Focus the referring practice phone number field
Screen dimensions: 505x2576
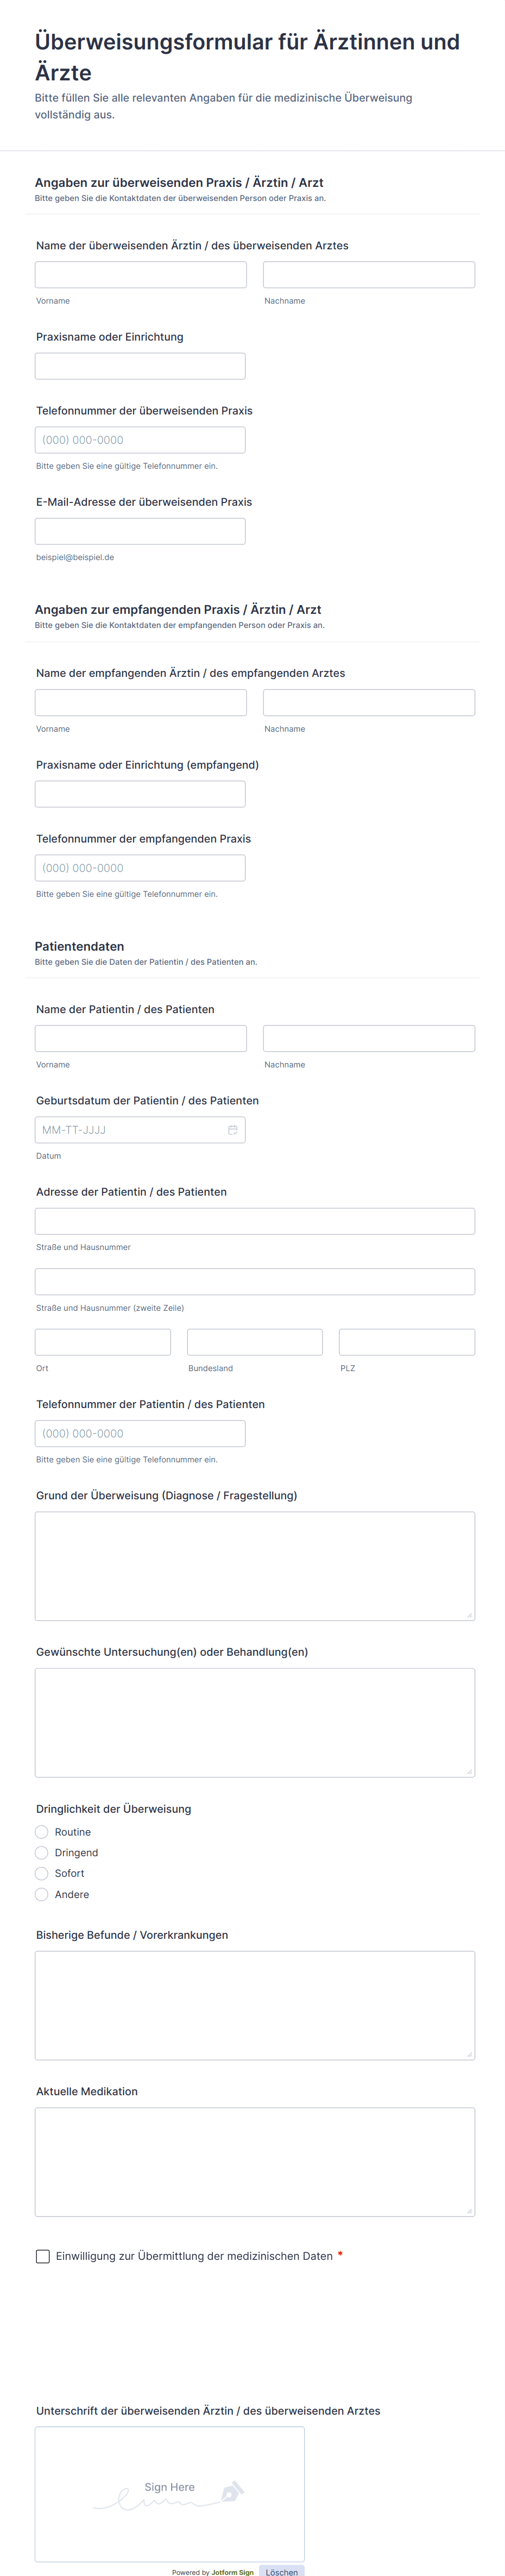point(140,440)
